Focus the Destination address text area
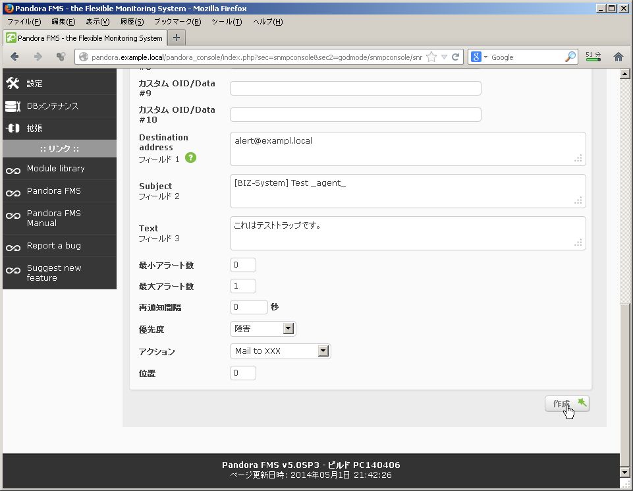Screen dimensions: 633x491 click(408, 149)
